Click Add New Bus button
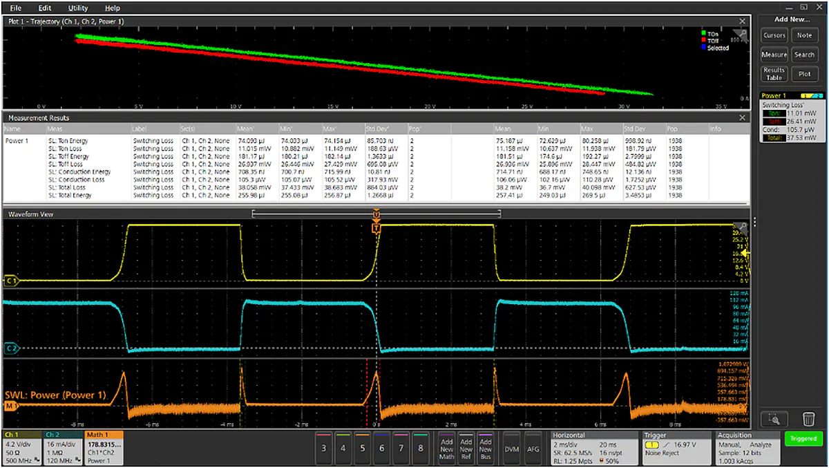 pos(486,448)
